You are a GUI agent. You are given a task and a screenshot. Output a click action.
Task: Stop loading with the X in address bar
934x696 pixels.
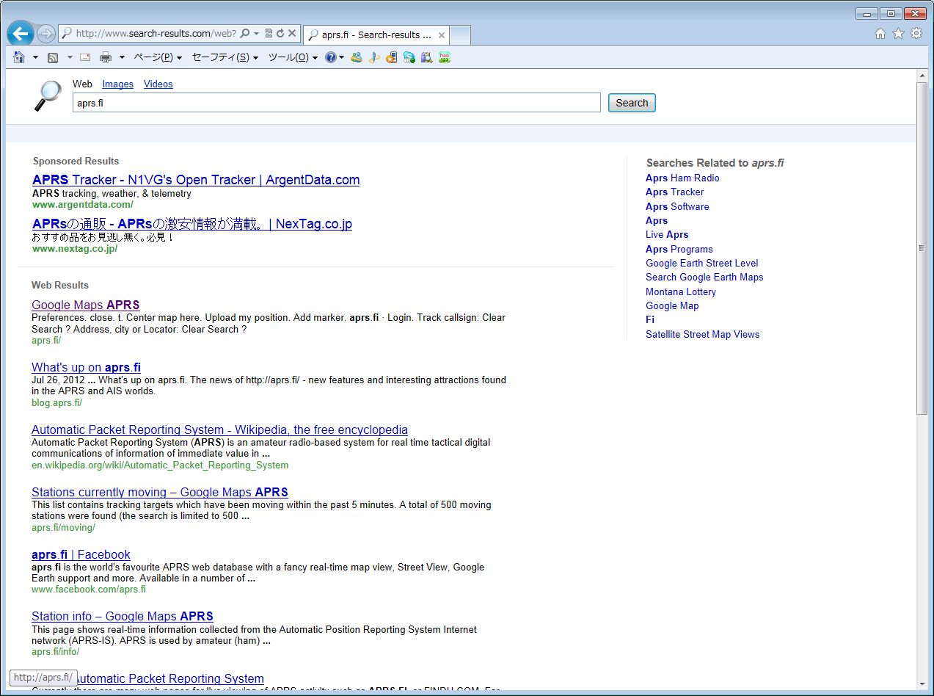pos(291,34)
